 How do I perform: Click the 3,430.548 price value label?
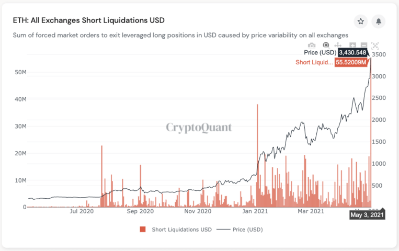click(x=352, y=53)
